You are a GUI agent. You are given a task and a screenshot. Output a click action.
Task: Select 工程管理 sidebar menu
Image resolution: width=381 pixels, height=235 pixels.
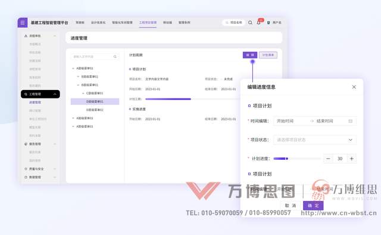pos(40,94)
